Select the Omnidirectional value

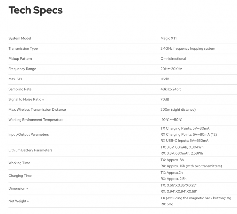click(x=173, y=59)
